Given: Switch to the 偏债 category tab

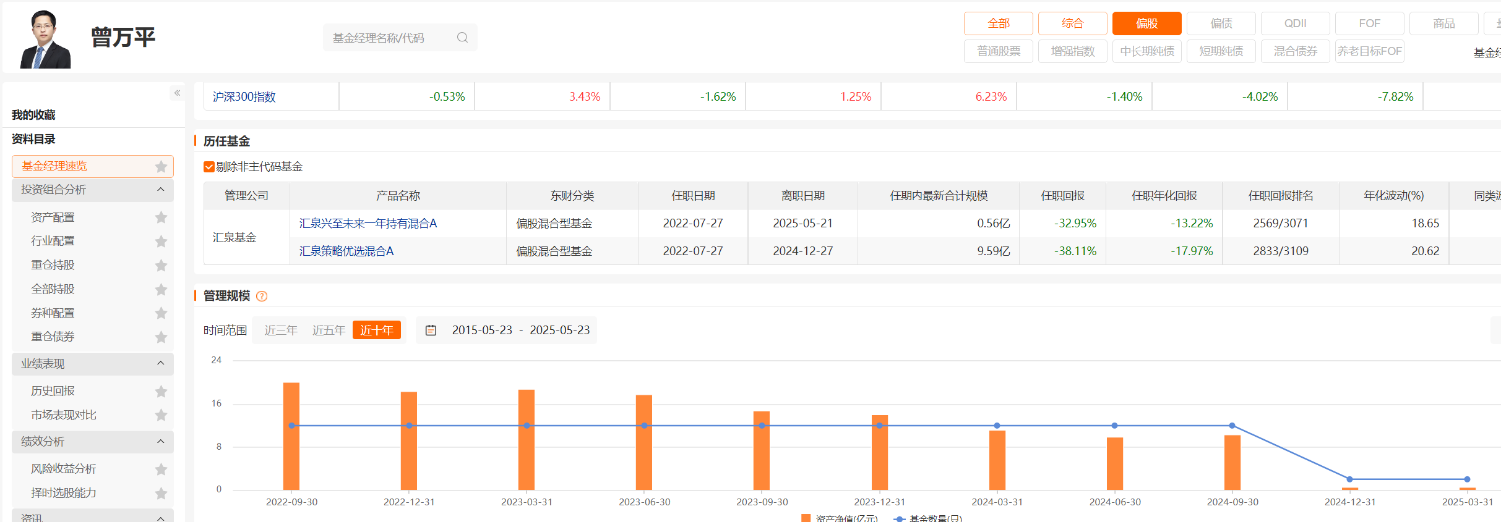Looking at the screenshot, I should click(x=1221, y=23).
